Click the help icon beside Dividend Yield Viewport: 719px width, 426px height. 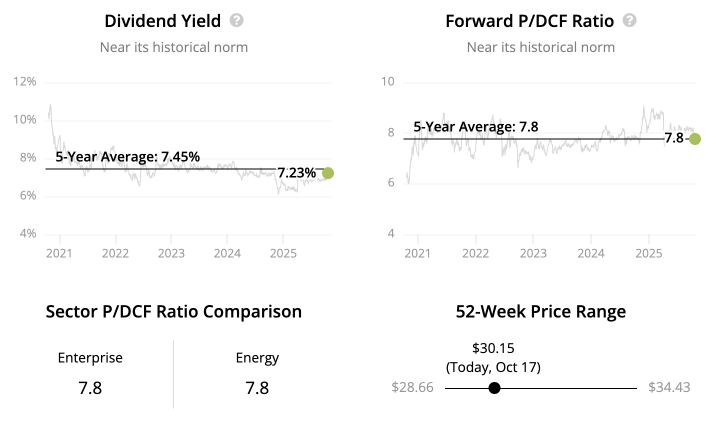tap(236, 20)
